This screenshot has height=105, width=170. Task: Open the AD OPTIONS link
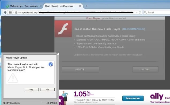pos(52,103)
